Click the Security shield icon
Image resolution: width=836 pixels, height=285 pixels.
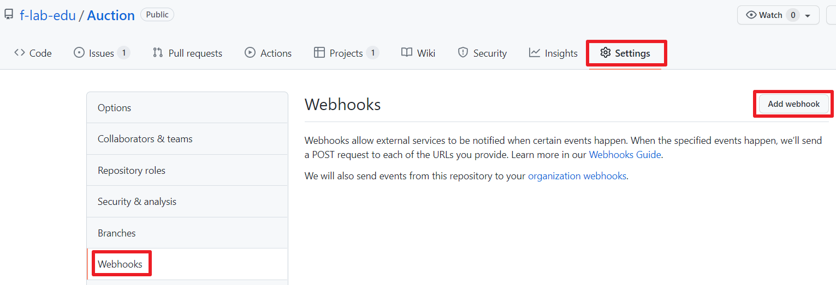tap(463, 53)
